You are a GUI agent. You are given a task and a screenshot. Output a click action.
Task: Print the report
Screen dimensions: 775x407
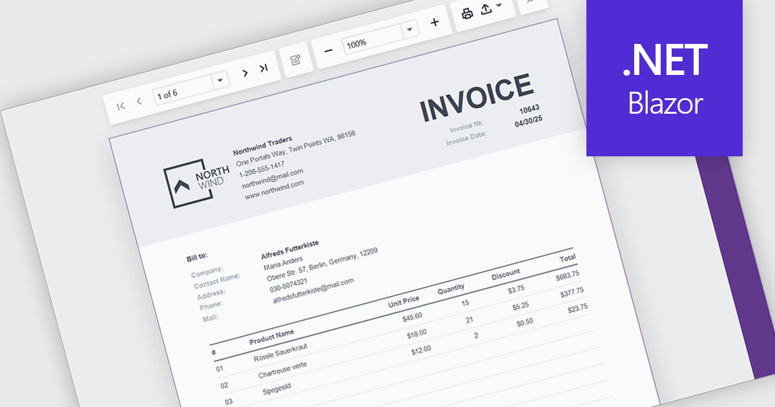point(468,13)
